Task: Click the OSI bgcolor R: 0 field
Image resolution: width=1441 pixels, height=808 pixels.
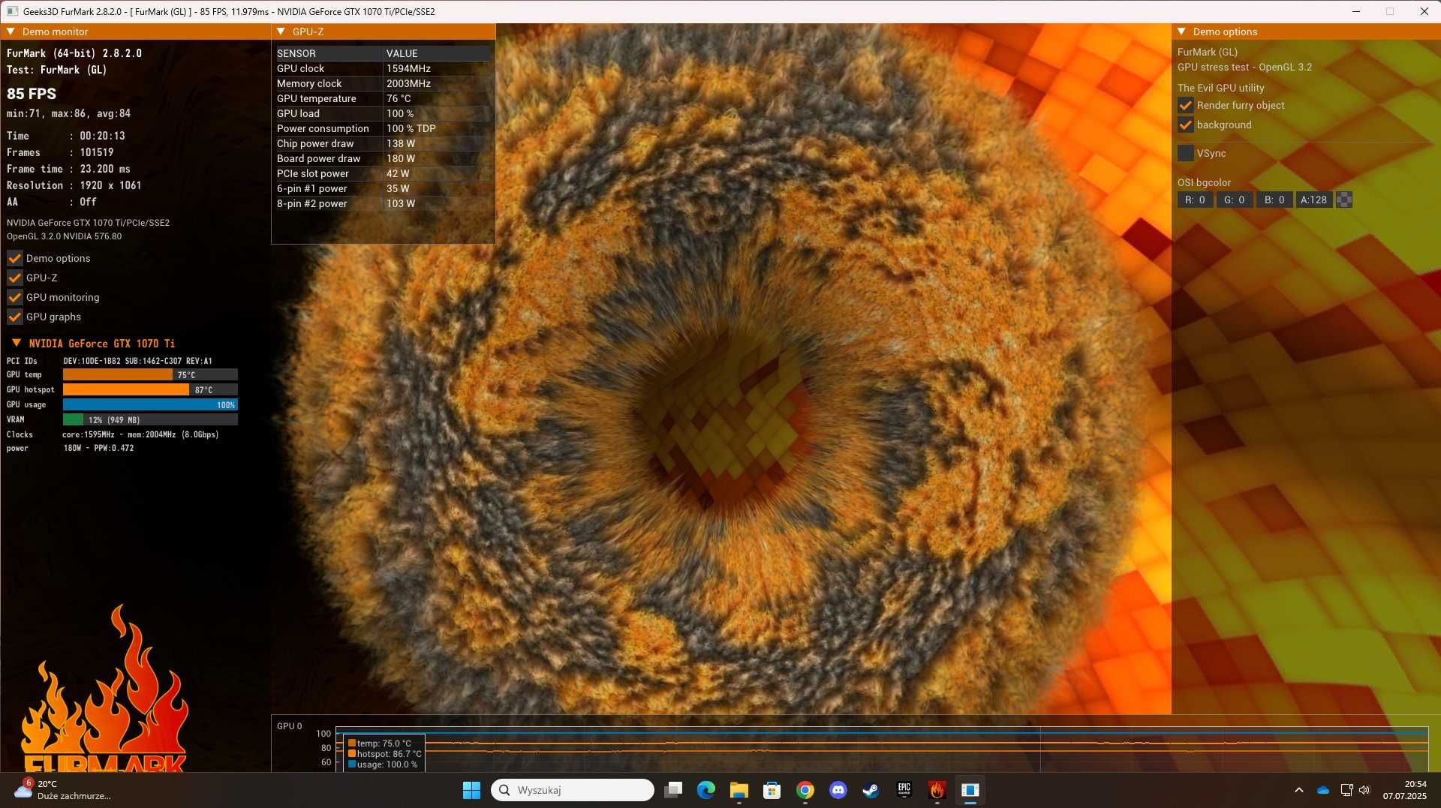Action: click(x=1195, y=200)
